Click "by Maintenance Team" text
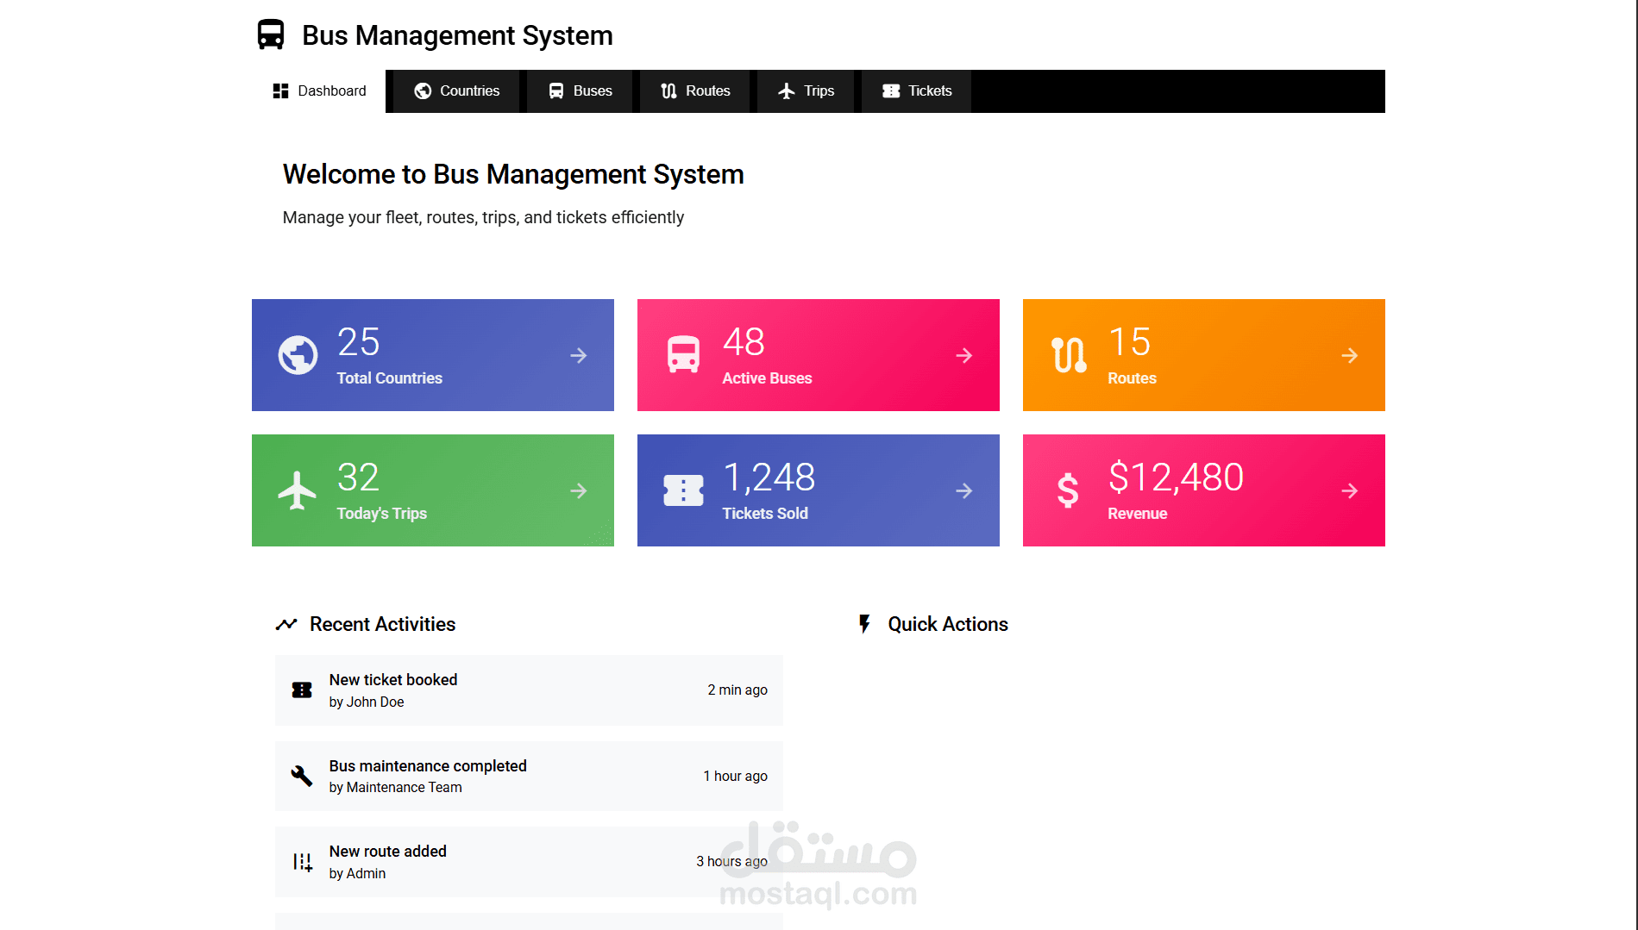Viewport: 1638px width, 930px height. [x=395, y=787]
